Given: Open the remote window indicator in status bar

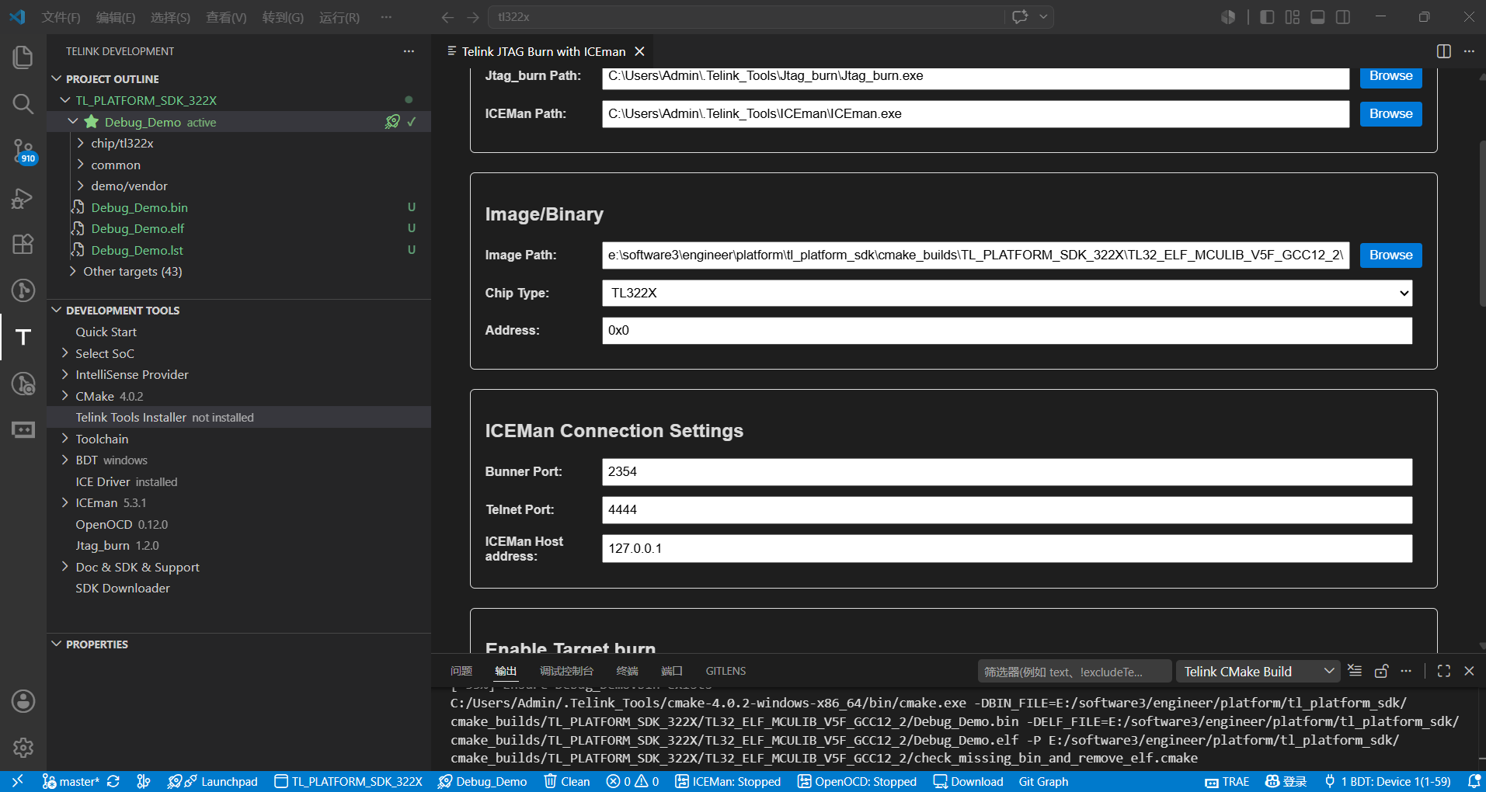Looking at the screenshot, I should pos(17,781).
